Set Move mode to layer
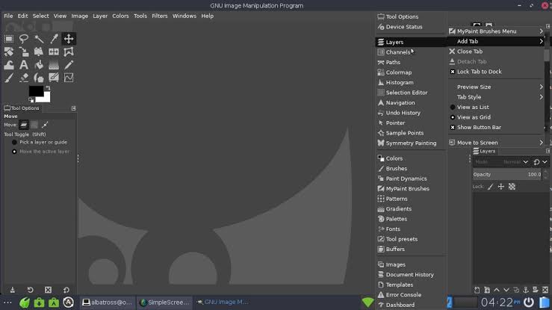 pos(24,125)
